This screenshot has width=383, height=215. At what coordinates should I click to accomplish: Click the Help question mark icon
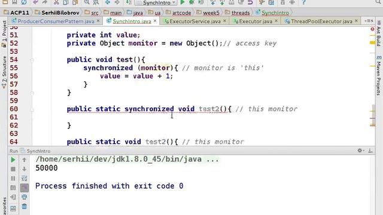pyautogui.click(x=303, y=2)
